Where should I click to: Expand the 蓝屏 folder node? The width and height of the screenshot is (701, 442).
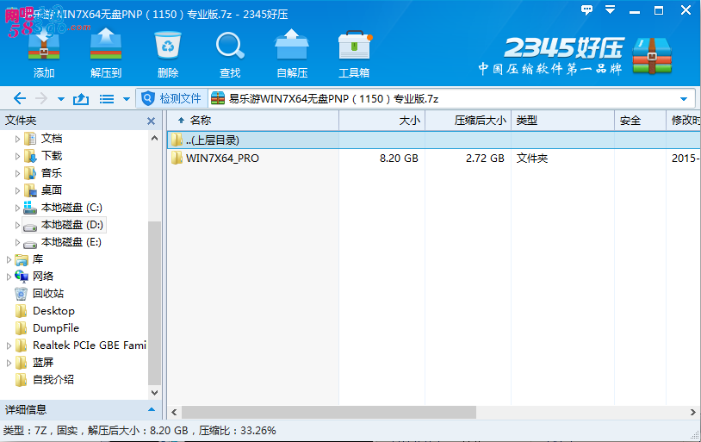pos(9,363)
